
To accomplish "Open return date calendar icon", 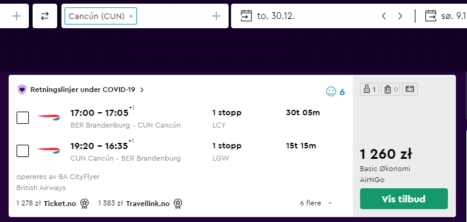I will 430,16.
